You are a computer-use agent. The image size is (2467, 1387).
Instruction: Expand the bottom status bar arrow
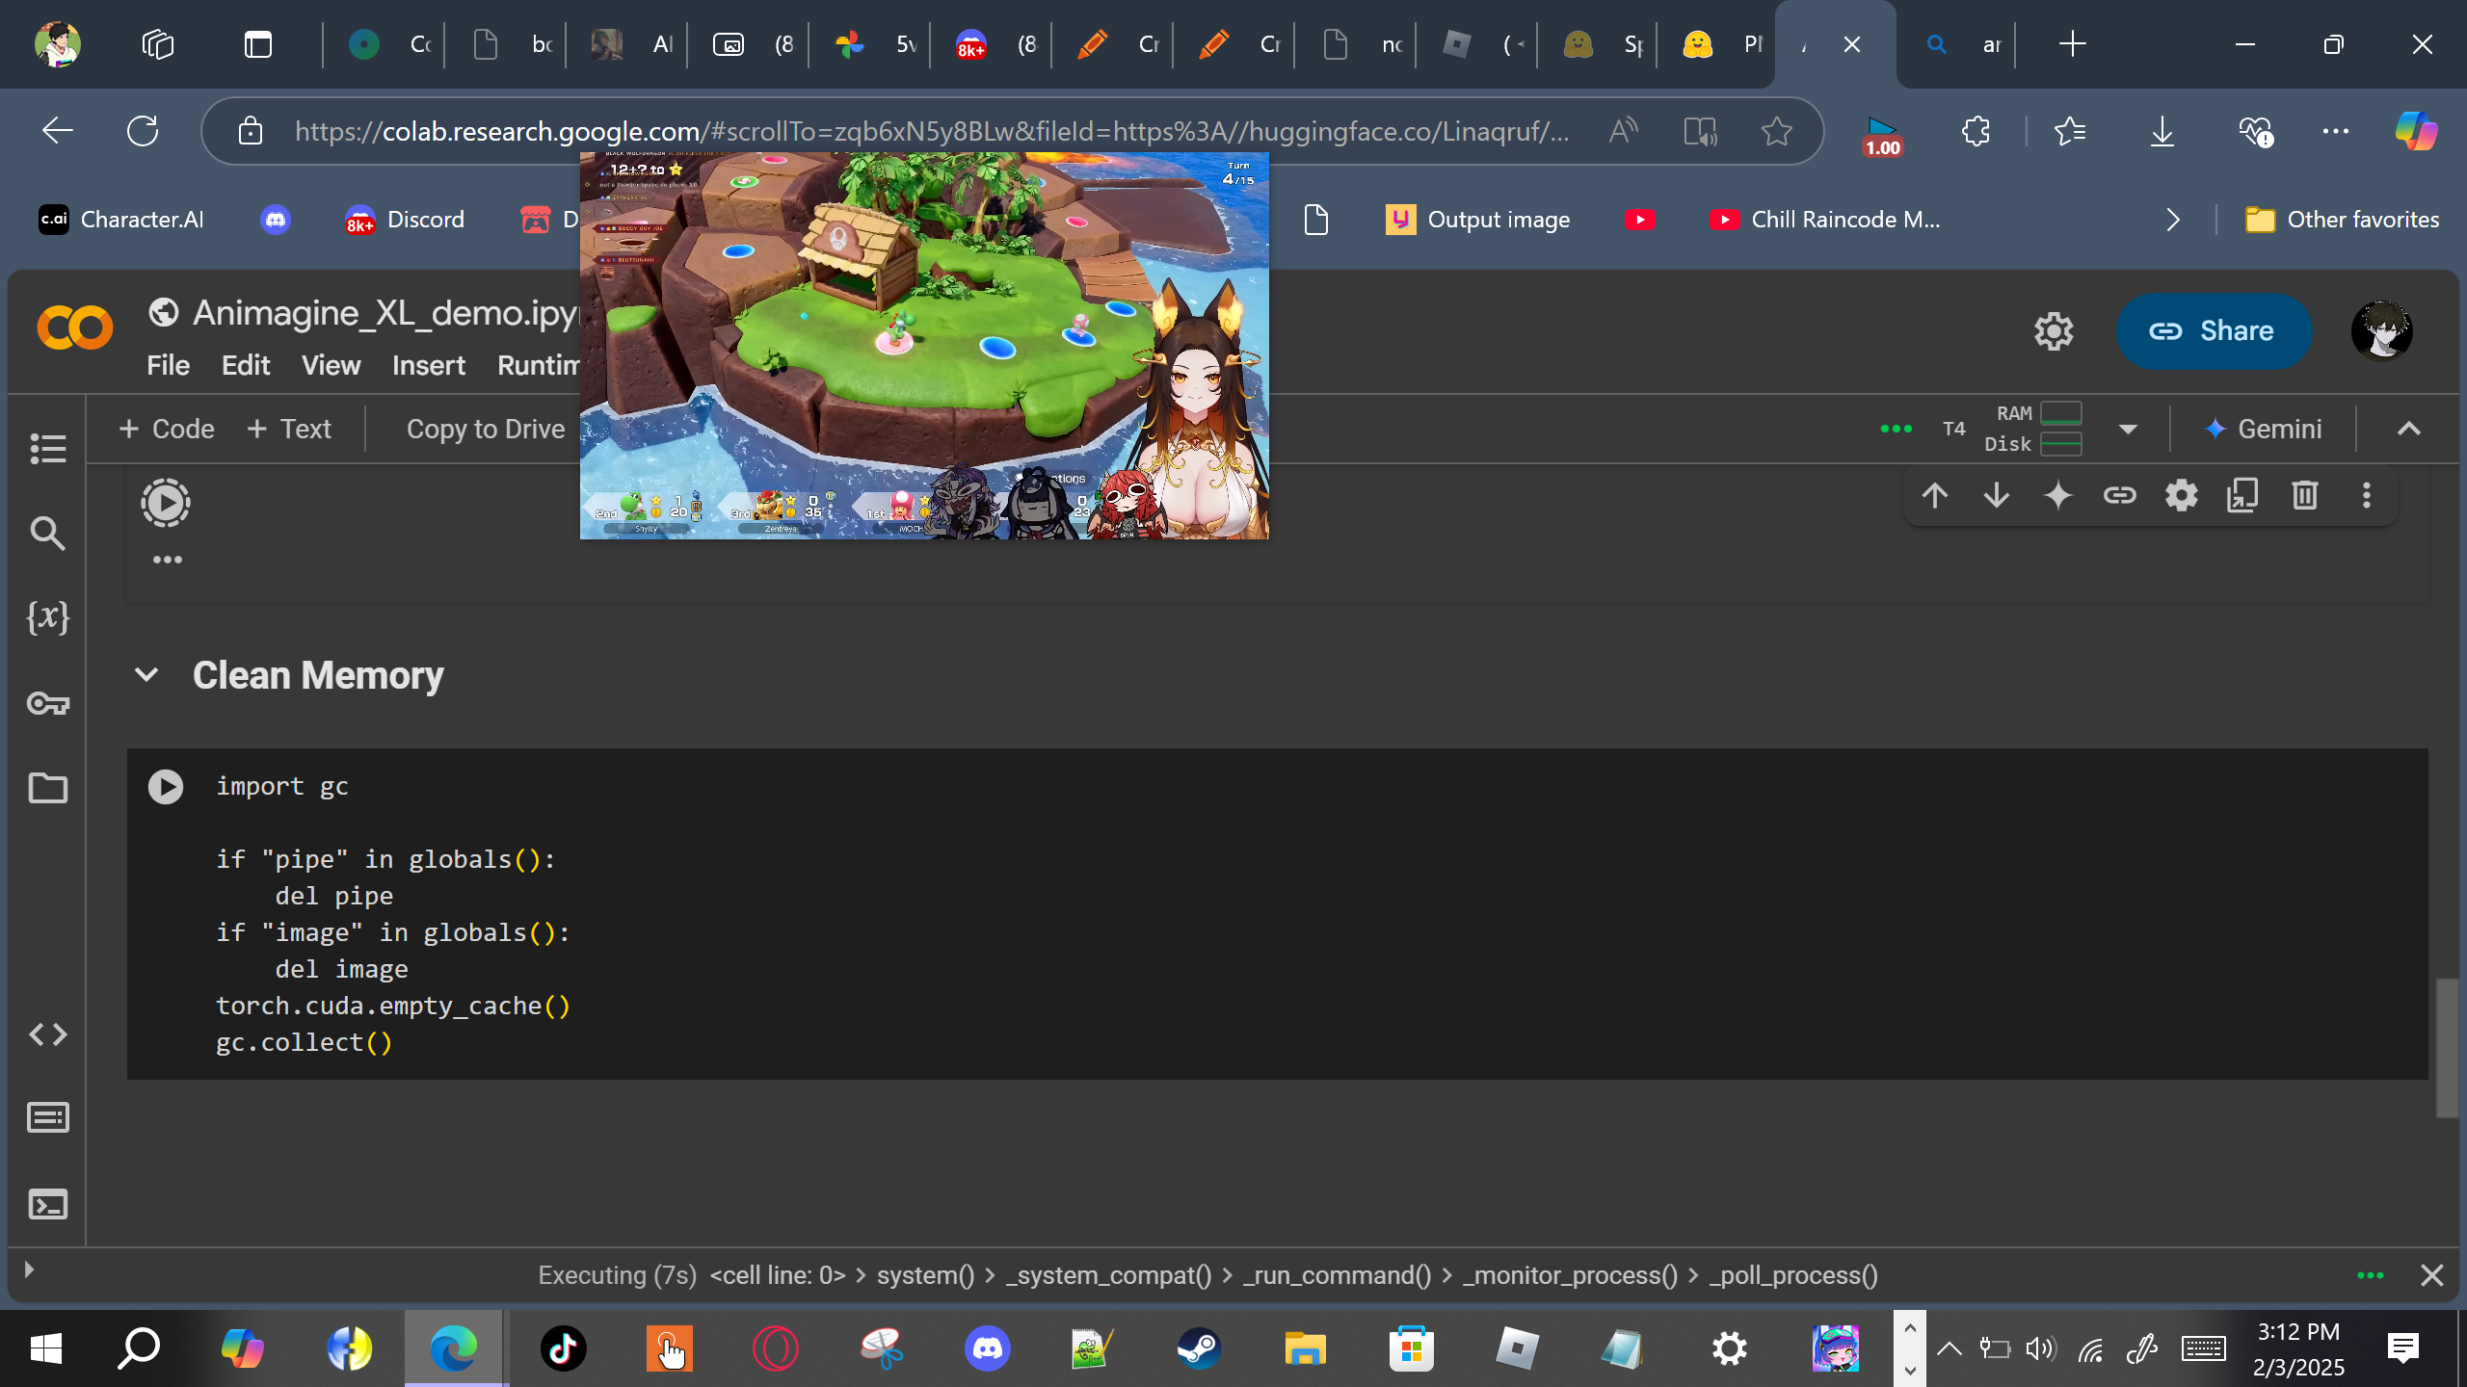pos(29,1269)
